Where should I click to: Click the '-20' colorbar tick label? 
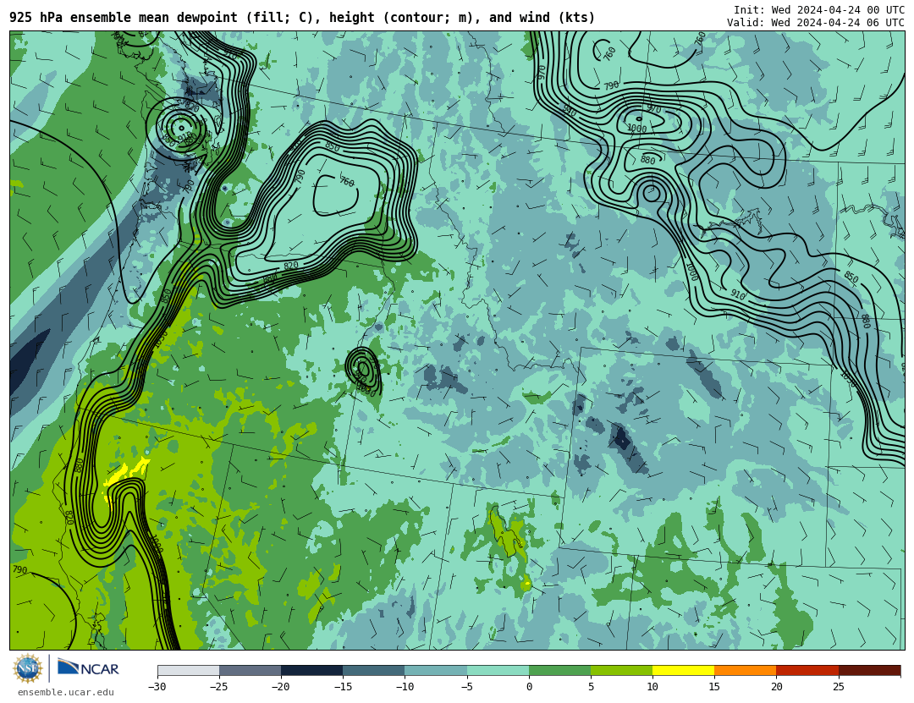[281, 687]
